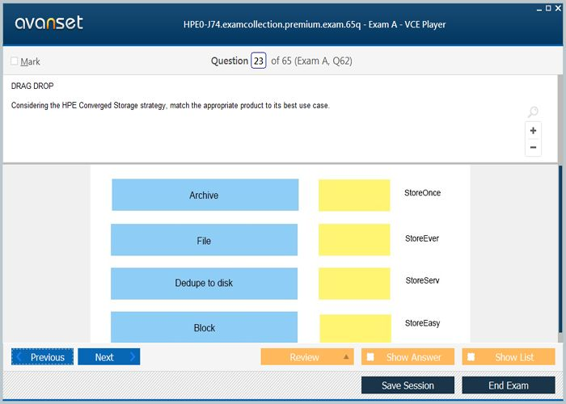Click the question number field
Viewport: 566px width, 404px height.
click(258, 61)
